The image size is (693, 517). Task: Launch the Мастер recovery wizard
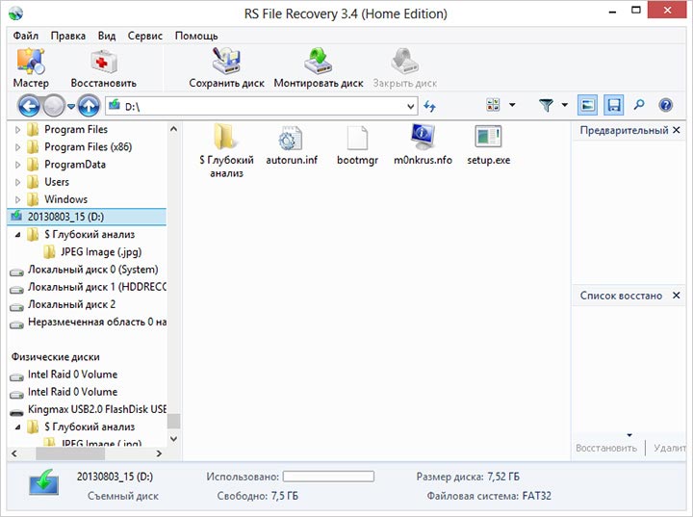31,68
